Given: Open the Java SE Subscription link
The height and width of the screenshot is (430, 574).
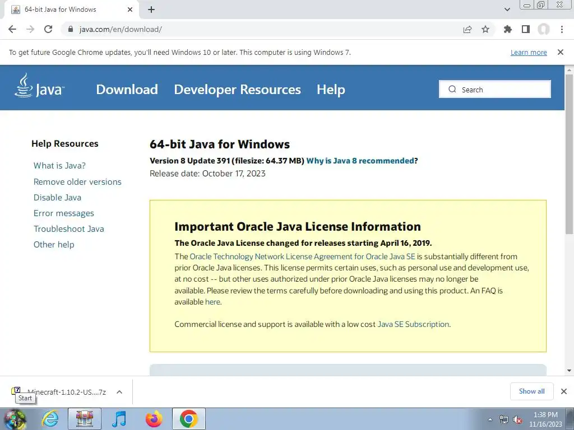Looking at the screenshot, I should (x=413, y=324).
